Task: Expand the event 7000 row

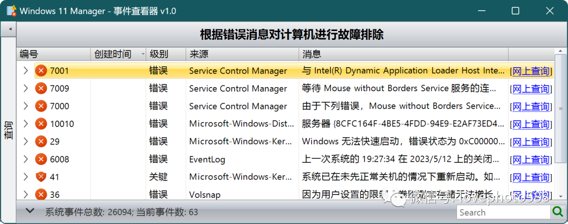Action: click(25, 106)
